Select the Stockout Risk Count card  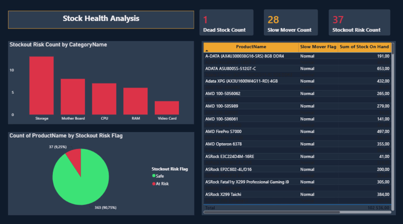[x=359, y=23]
